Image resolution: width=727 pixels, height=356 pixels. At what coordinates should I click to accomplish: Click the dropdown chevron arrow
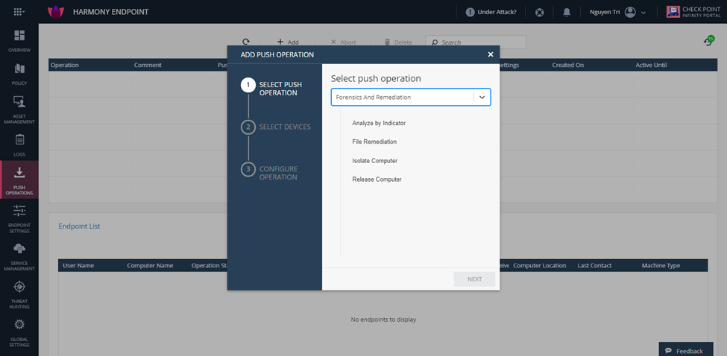482,98
